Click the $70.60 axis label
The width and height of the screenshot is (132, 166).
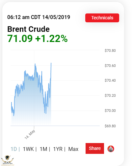[x=110, y=66]
